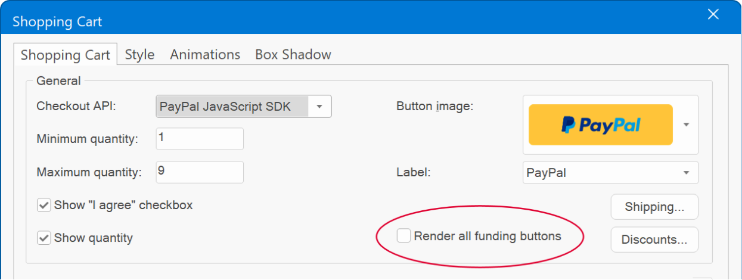Screen dimensions: 742x280
Task: Open the Discounts... button
Action: coord(654,239)
